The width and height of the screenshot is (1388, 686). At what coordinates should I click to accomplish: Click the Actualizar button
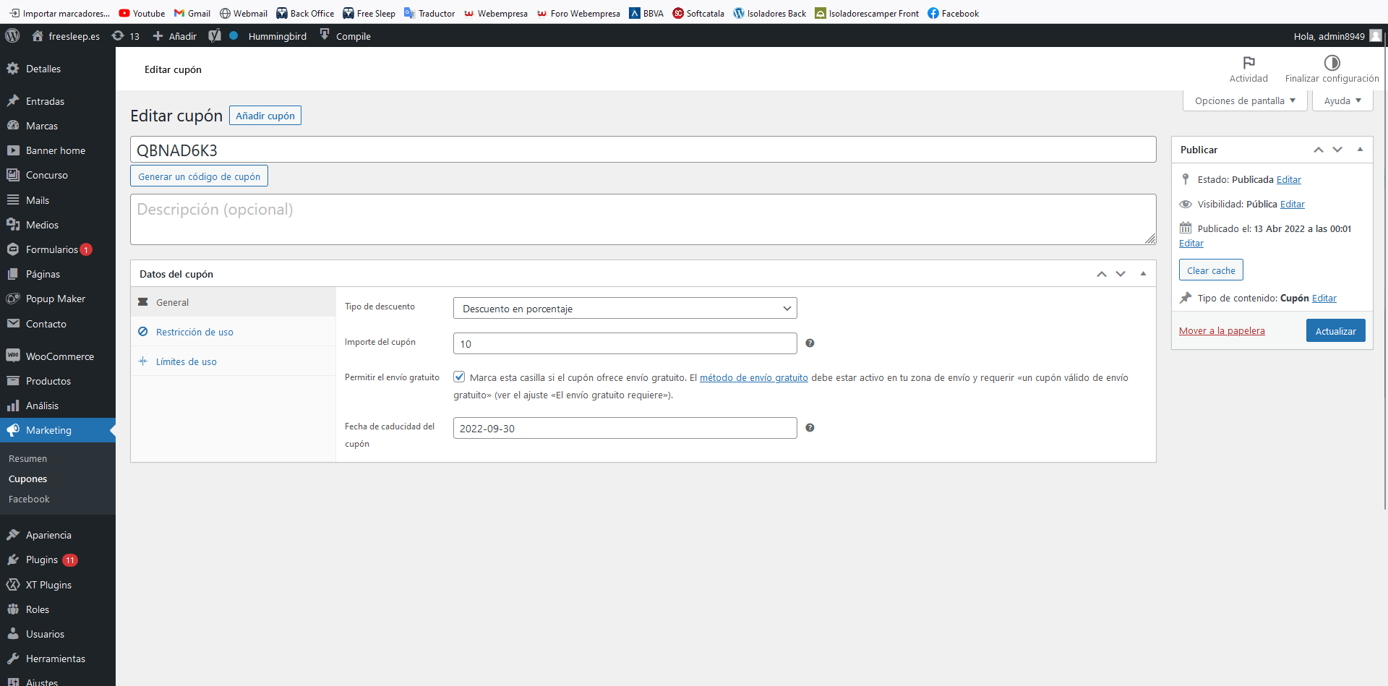tap(1335, 330)
